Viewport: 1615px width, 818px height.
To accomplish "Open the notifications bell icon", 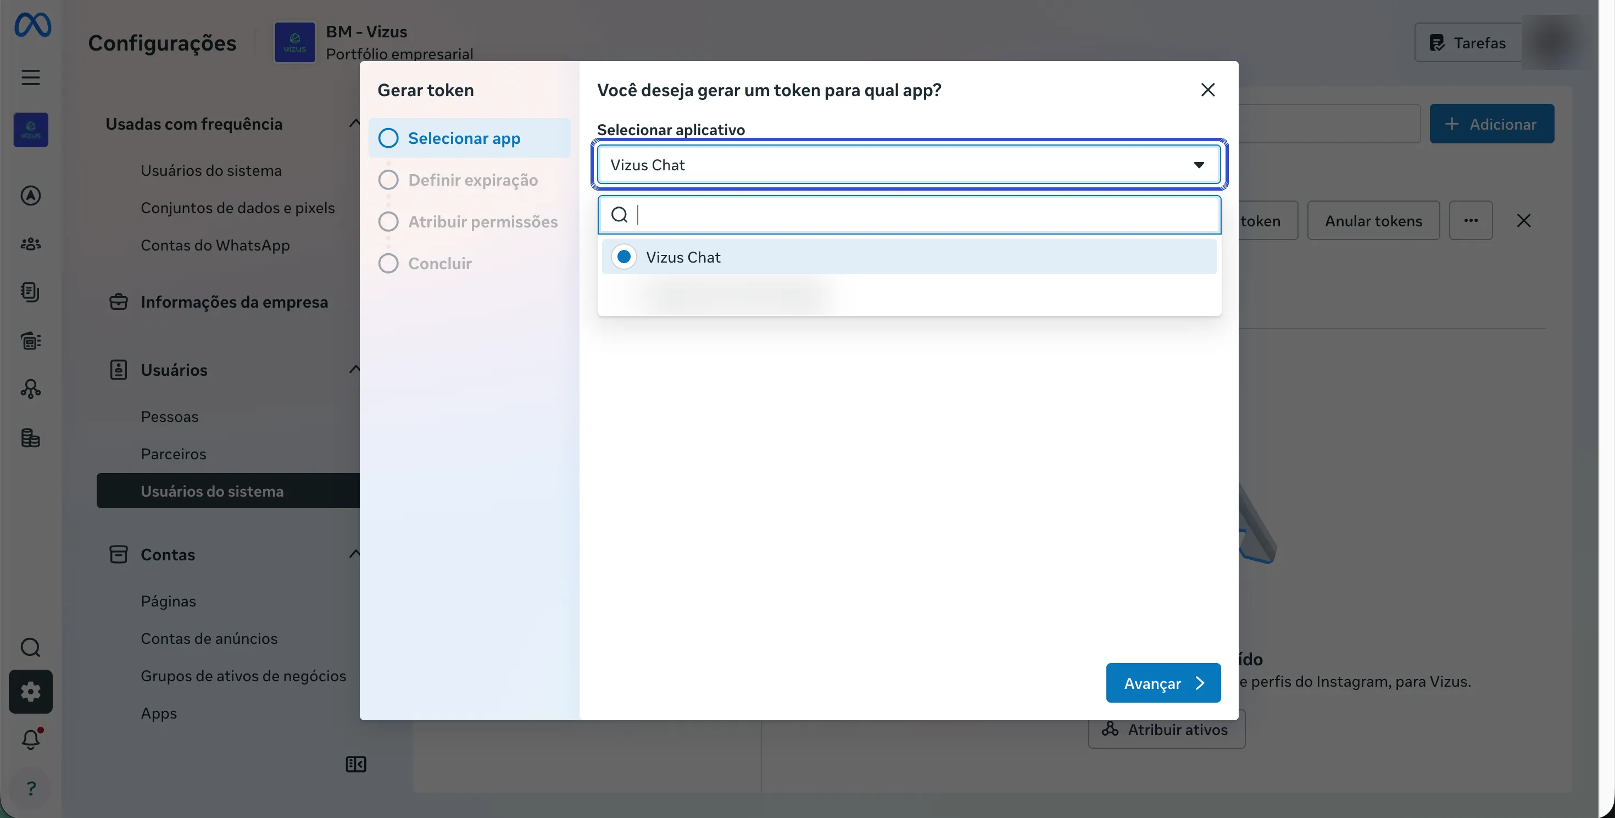I will (x=31, y=739).
